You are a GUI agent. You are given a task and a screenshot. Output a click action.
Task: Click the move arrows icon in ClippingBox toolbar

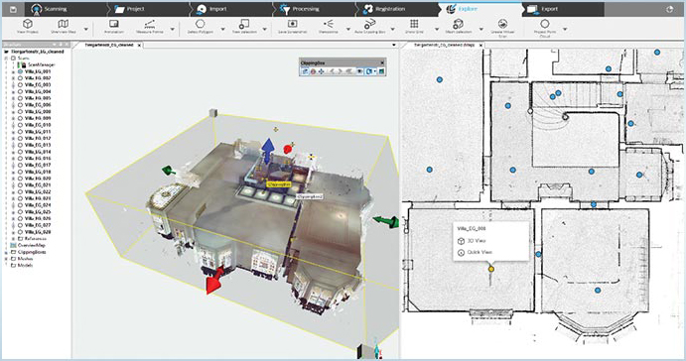pos(321,71)
